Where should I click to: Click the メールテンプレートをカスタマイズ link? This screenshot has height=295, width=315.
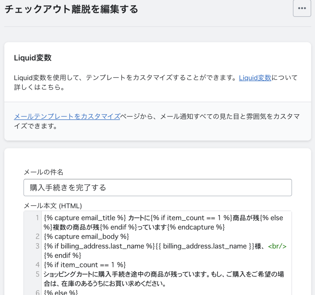pyautogui.click(x=66, y=117)
